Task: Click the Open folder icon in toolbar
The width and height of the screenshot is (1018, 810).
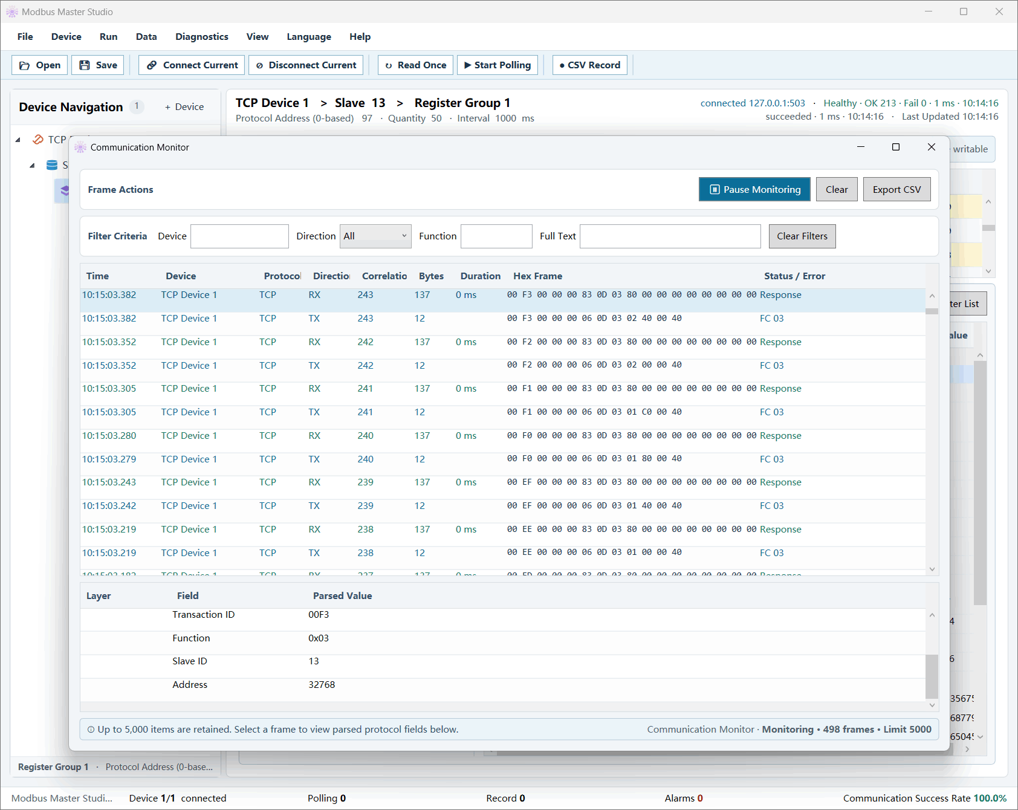Action: [x=25, y=65]
